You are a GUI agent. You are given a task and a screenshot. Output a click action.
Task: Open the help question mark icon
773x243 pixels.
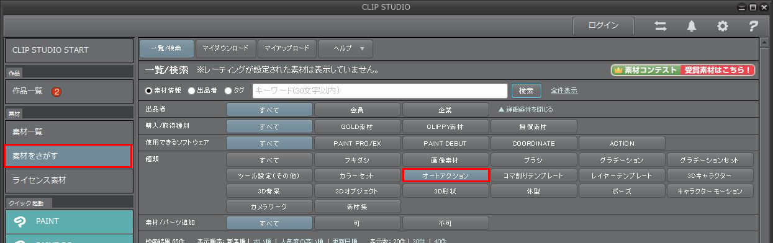pos(753,26)
